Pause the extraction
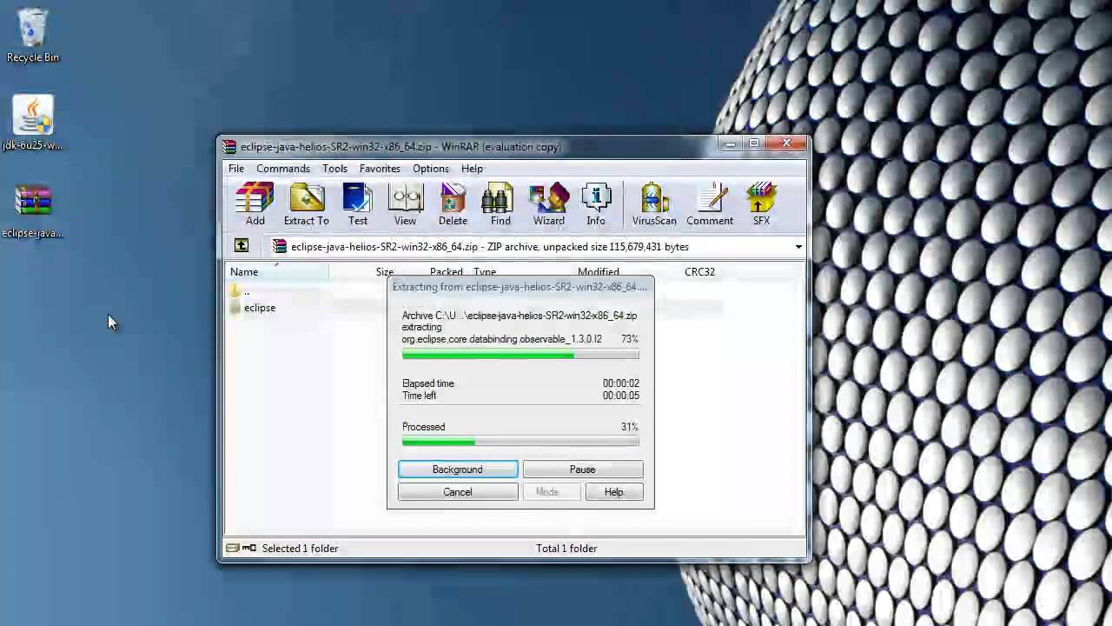 583,469
